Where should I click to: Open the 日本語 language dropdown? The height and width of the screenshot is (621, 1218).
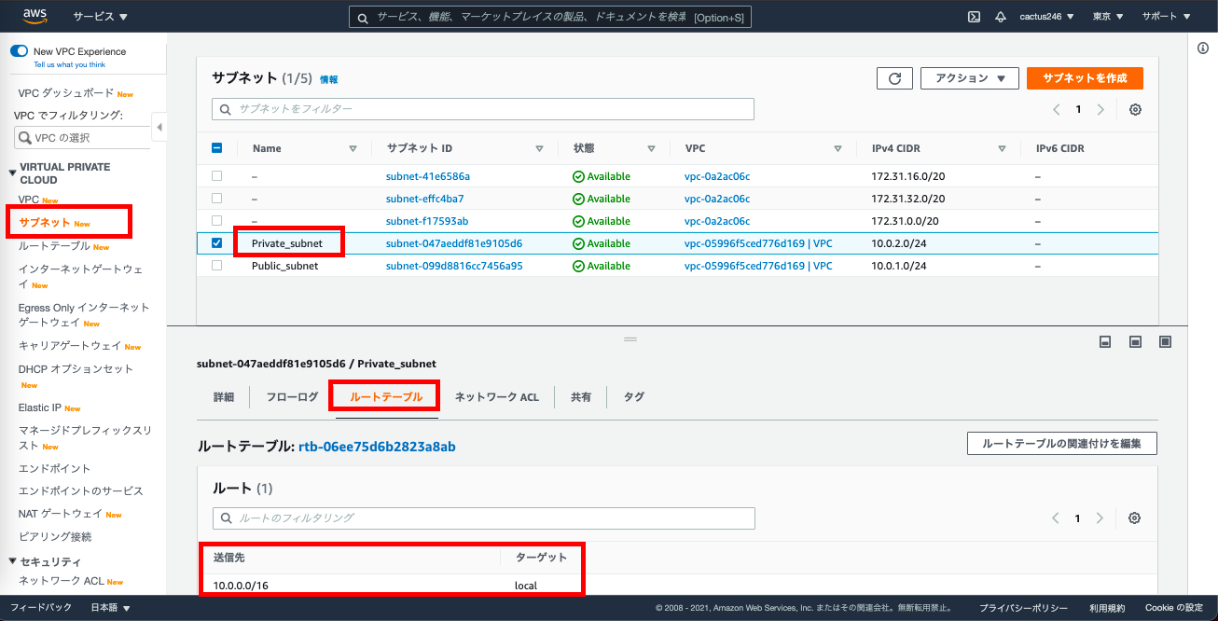click(x=110, y=608)
